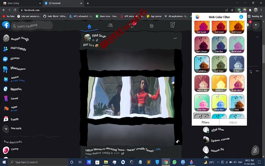Open chat with Nitesh Jha
The width and height of the screenshot is (265, 166).
(x=214, y=150)
